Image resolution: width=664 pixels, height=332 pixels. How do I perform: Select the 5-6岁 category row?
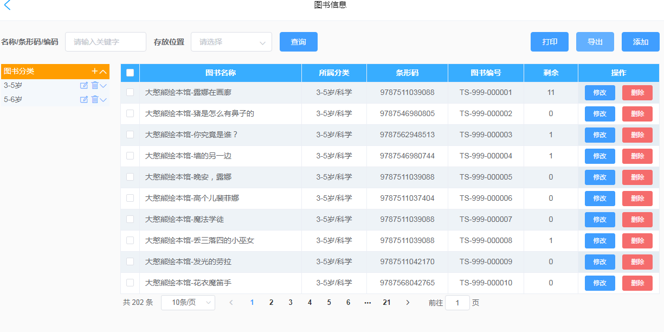[x=55, y=99]
